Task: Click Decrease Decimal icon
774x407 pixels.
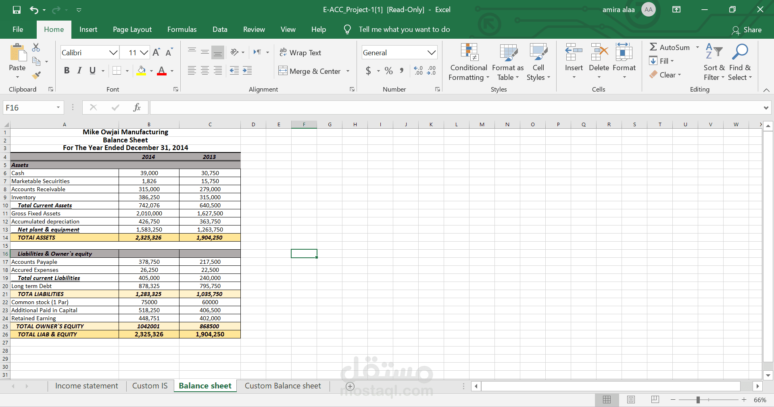Action: tap(432, 71)
